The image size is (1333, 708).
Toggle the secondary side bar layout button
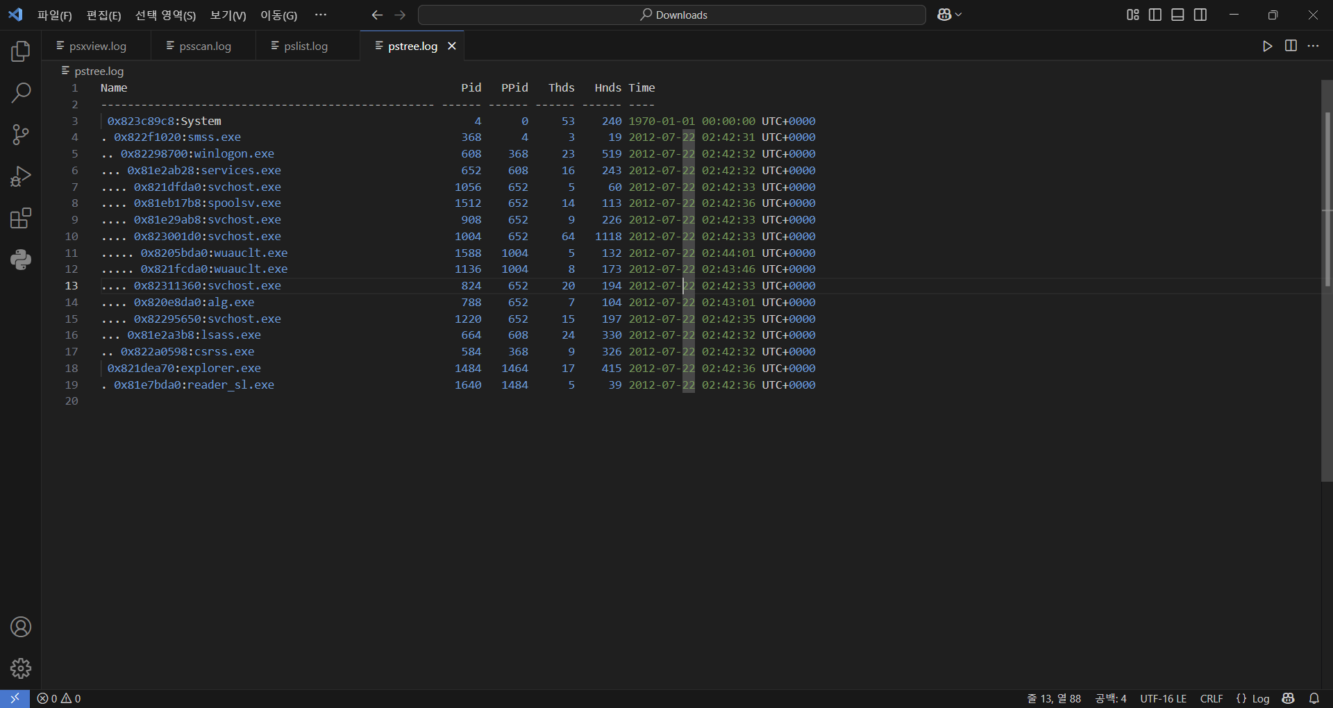(x=1200, y=15)
